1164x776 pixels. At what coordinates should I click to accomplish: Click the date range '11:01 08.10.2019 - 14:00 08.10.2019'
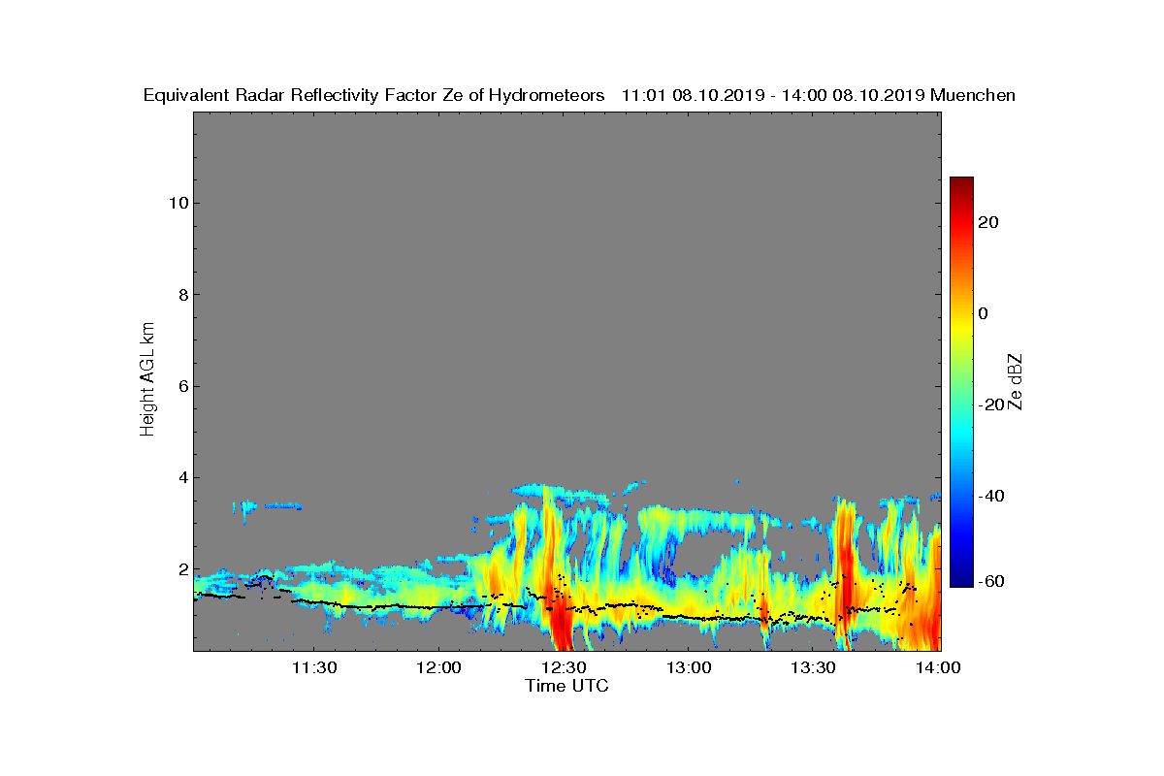tap(772, 95)
